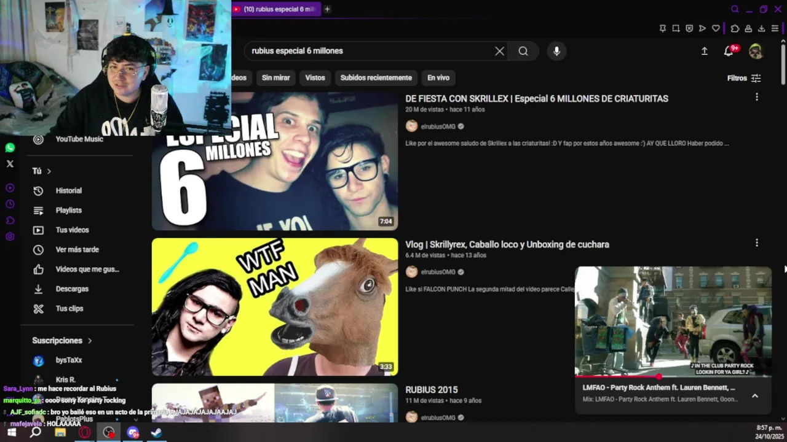Click the ad blocker shield icon
787x442 pixels.
click(x=689, y=28)
